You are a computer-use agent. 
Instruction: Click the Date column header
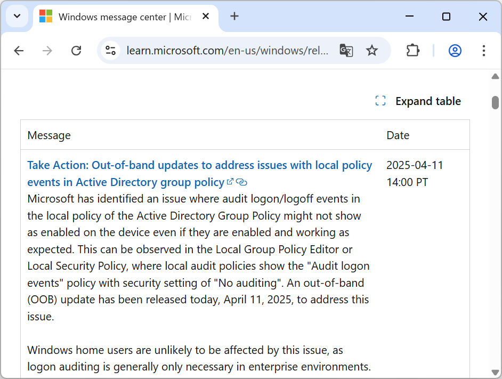point(398,135)
